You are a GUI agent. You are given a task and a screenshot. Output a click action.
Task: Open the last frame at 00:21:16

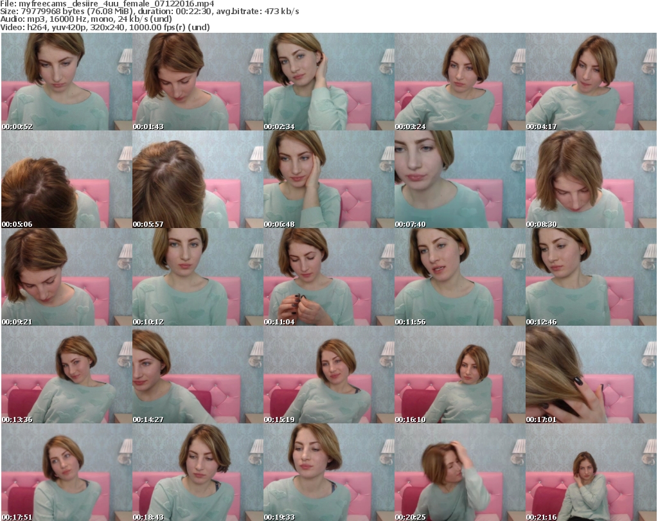(x=591, y=472)
